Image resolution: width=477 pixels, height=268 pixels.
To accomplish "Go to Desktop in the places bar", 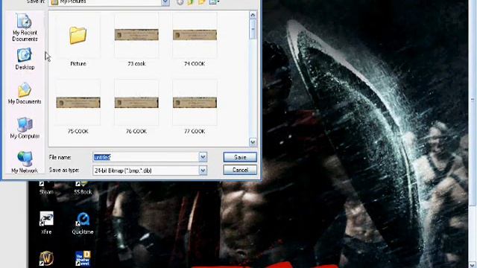I will pyautogui.click(x=25, y=60).
